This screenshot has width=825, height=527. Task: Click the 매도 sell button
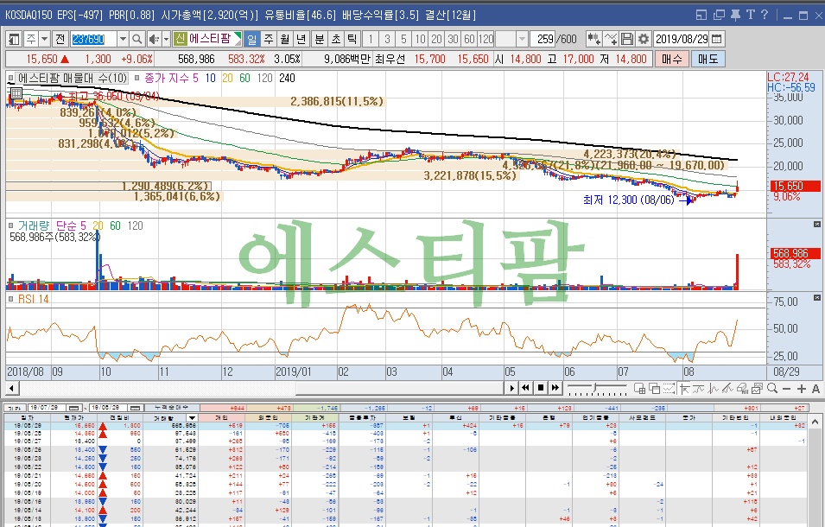[x=708, y=59]
